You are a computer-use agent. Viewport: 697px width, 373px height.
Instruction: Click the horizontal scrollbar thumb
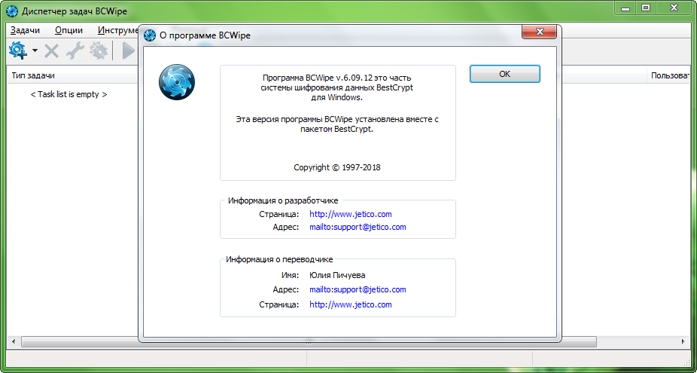point(309,342)
